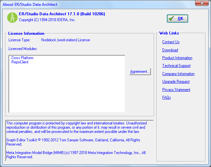This screenshot has width=211, height=167.
Task: Confirm the dialog with the OK button
Action: coord(178,19)
